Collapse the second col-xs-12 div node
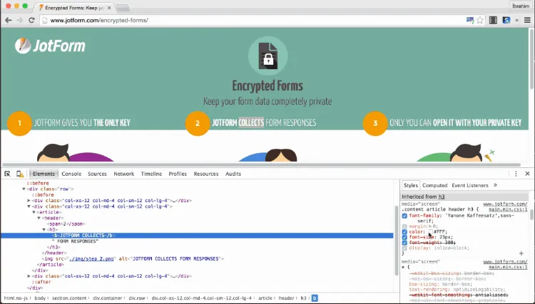 (29, 206)
